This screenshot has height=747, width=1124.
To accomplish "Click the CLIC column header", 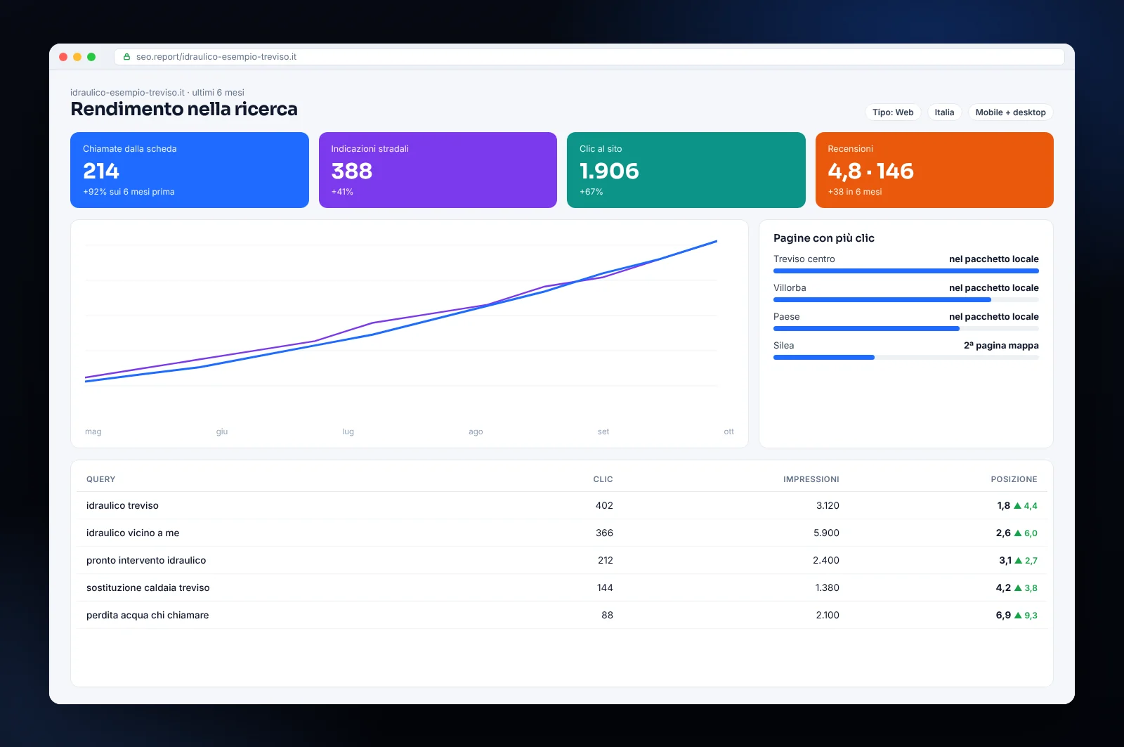I will coord(603,479).
